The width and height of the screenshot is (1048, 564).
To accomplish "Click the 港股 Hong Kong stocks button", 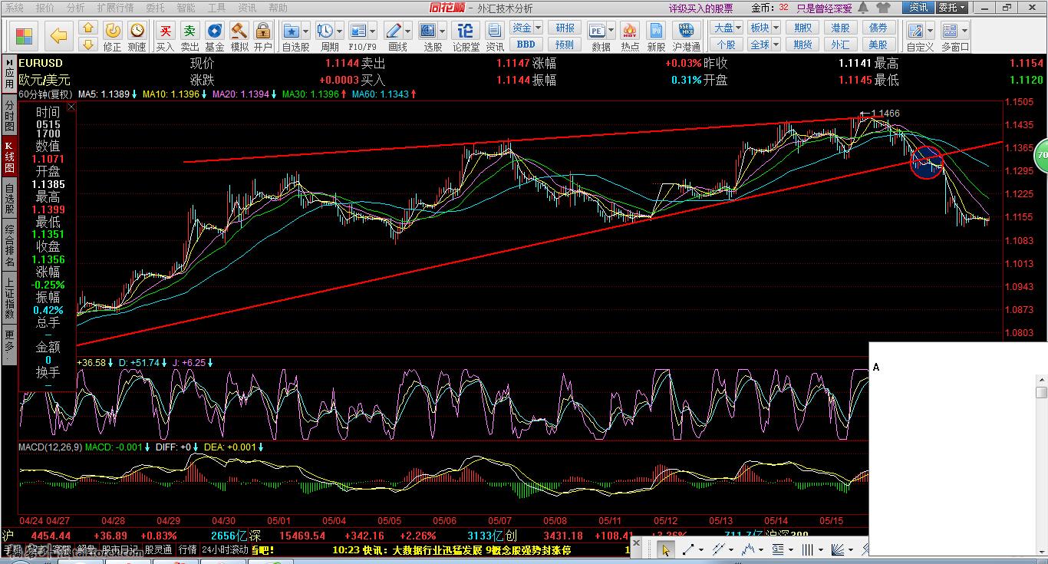I will point(840,28).
